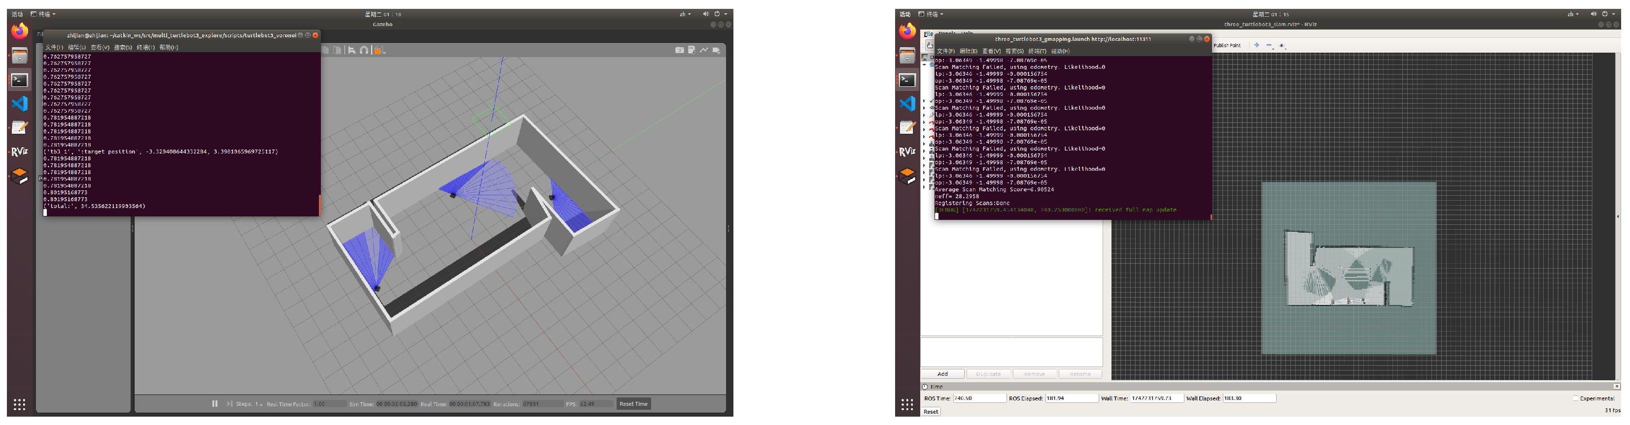Viewport: 1630px width, 425px height.
Task: Click the Add button in RViz Displays panel
Action: click(942, 374)
